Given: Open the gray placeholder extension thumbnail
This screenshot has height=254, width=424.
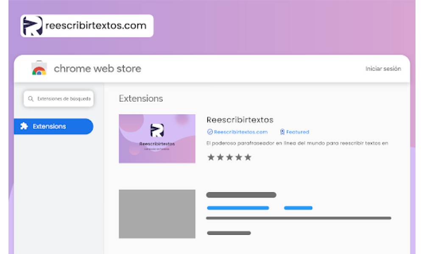Looking at the screenshot, I should 157,214.
